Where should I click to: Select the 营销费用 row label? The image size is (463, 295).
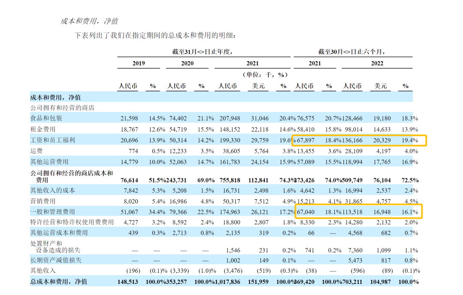pyautogui.click(x=43, y=201)
